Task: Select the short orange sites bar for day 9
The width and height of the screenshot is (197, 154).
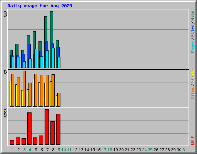Action: tap(59, 100)
